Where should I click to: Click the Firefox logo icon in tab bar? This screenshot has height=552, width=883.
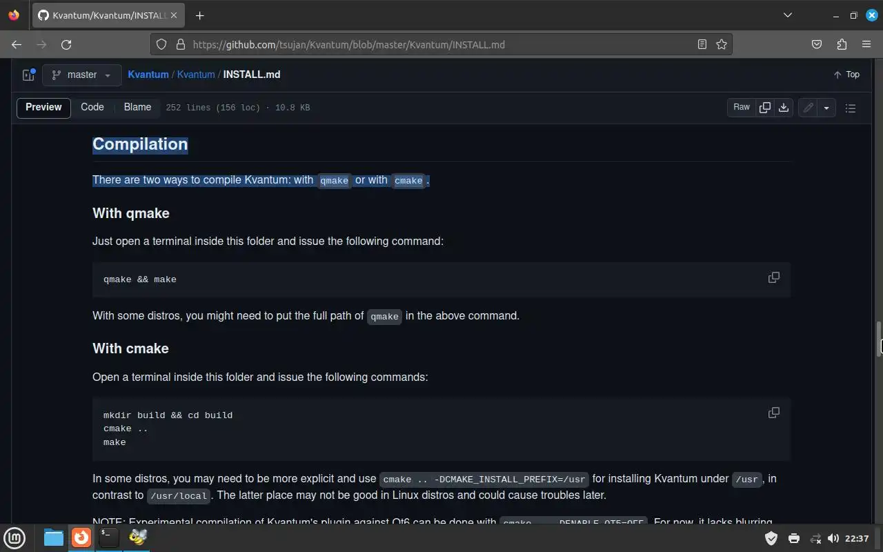click(14, 15)
